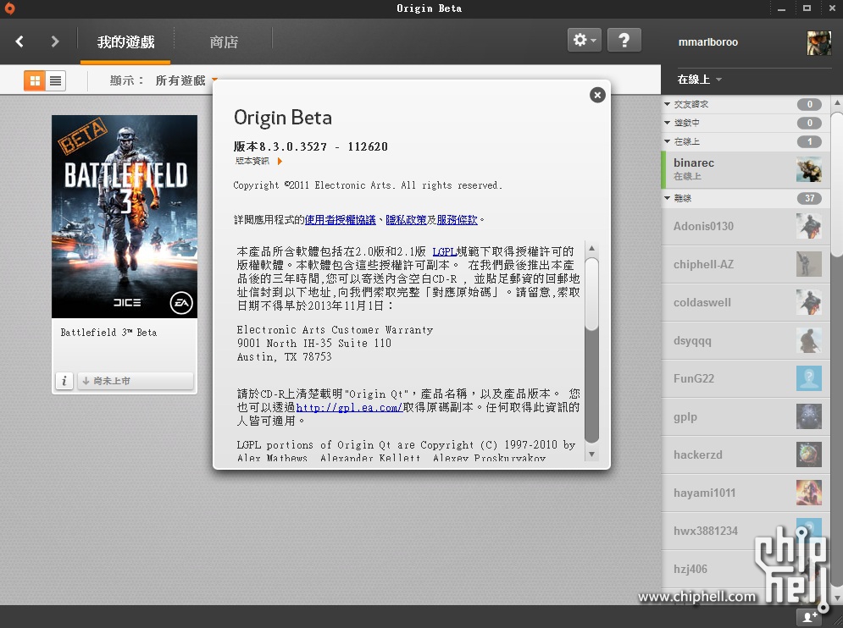Open the 我的遊戲 tab
The width and height of the screenshot is (843, 628).
coord(125,42)
